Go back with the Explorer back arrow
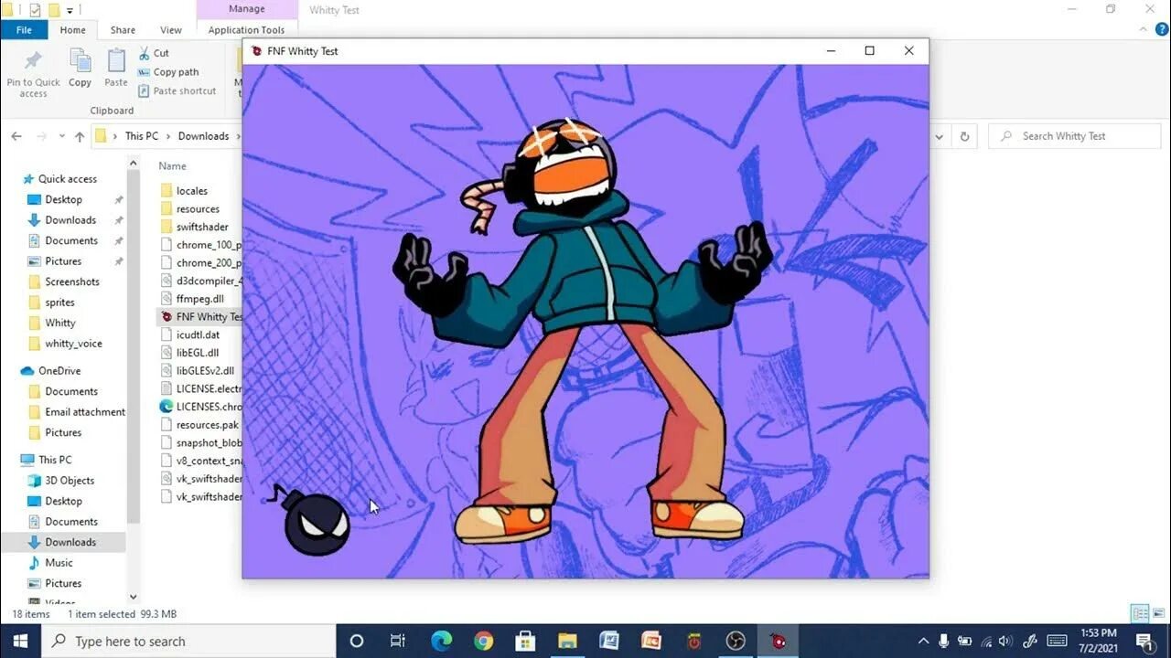1171x658 pixels. pyautogui.click(x=16, y=136)
